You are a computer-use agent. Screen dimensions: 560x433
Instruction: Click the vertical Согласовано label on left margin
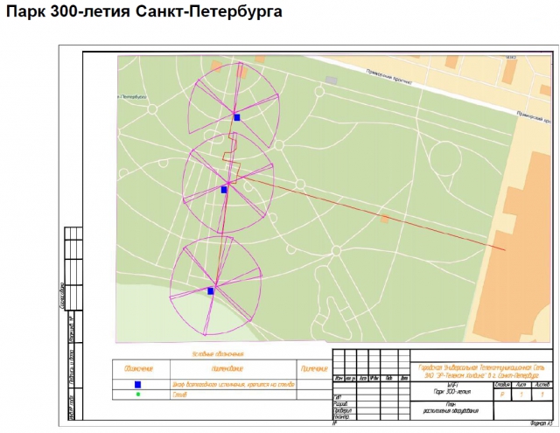[61, 296]
